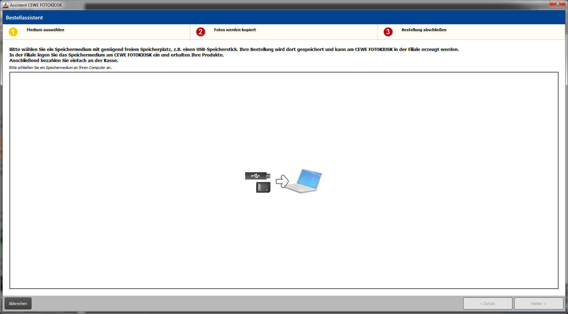Click the 'Assistent CEWE FOTOKIOSK' window title

36,5
